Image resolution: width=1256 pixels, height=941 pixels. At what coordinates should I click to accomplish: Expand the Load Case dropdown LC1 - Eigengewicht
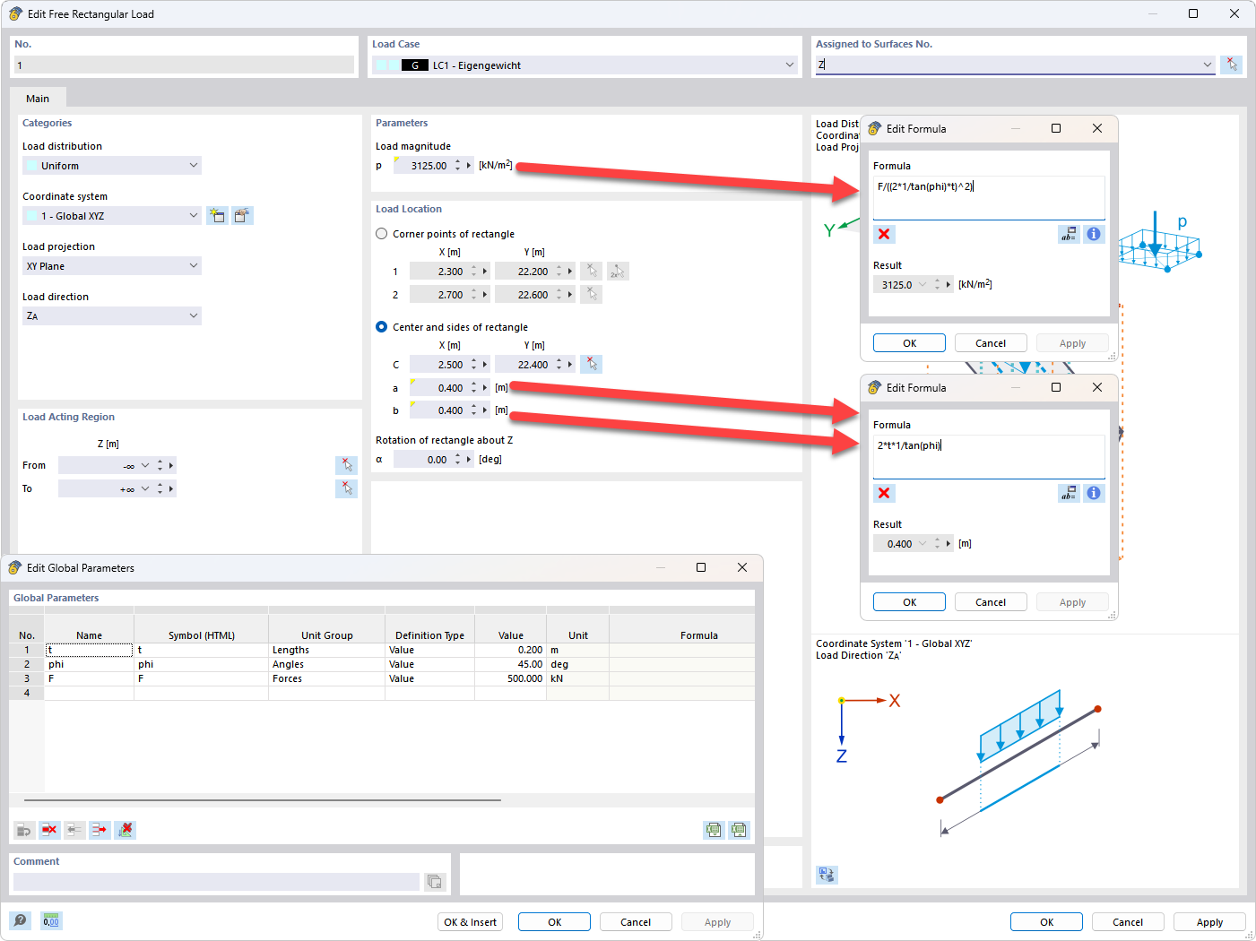coord(789,65)
